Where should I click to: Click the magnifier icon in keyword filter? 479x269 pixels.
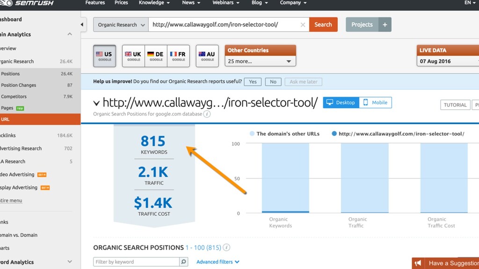tap(183, 262)
